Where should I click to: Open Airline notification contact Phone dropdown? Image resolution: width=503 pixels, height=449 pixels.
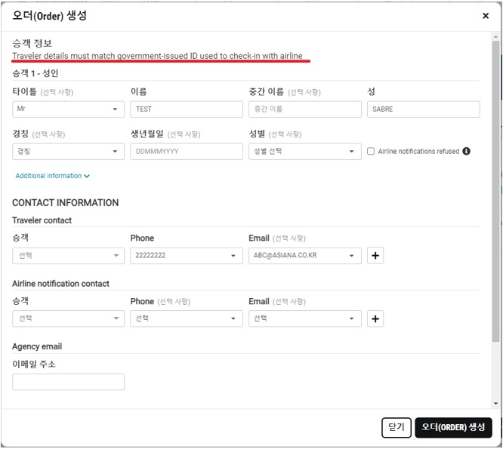point(187,318)
